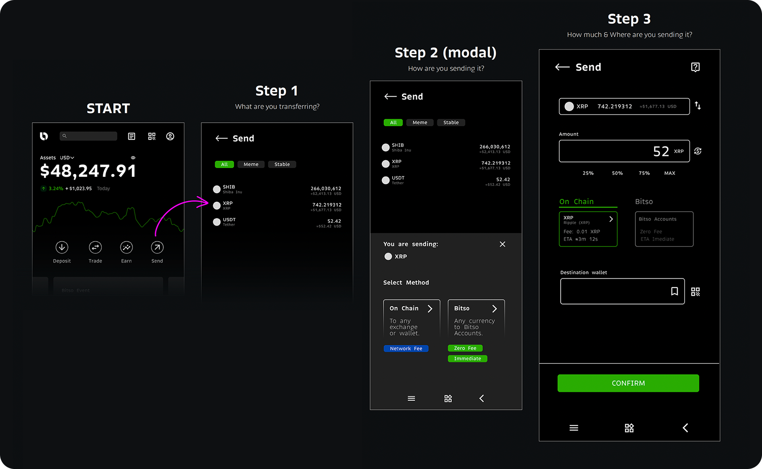Tap the back chevron in Step 2 nav bar

coord(481,398)
